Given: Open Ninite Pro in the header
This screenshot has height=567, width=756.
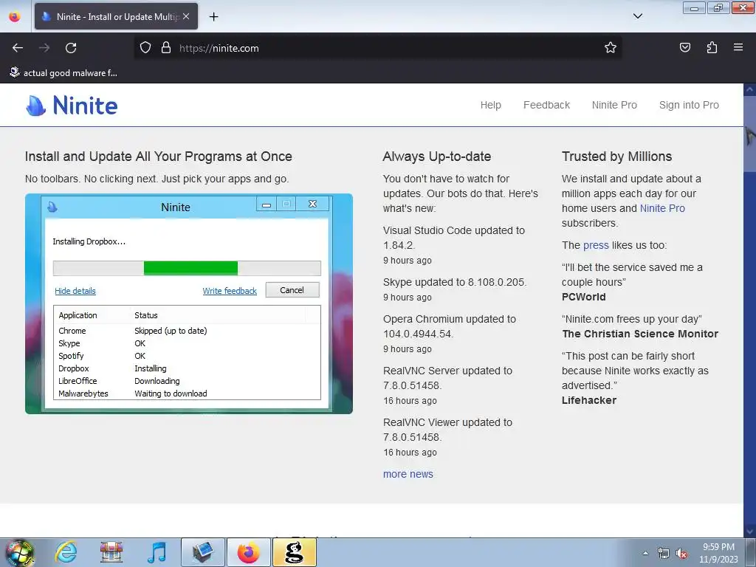Looking at the screenshot, I should pyautogui.click(x=614, y=105).
